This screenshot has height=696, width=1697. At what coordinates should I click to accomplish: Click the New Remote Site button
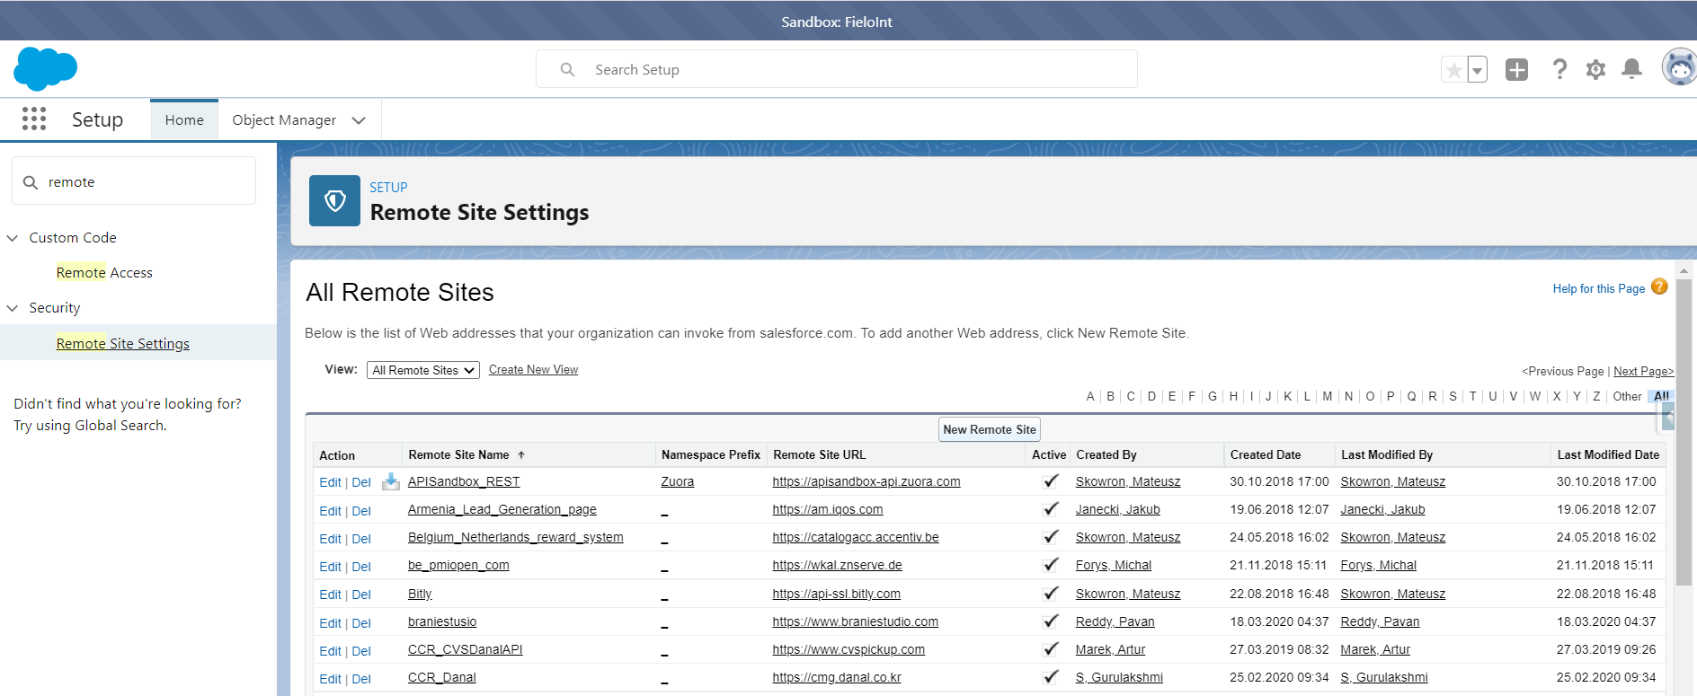990,429
